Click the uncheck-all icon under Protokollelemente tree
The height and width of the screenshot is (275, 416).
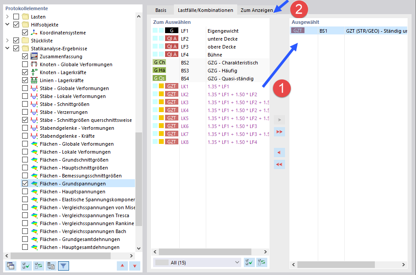pos(39,266)
